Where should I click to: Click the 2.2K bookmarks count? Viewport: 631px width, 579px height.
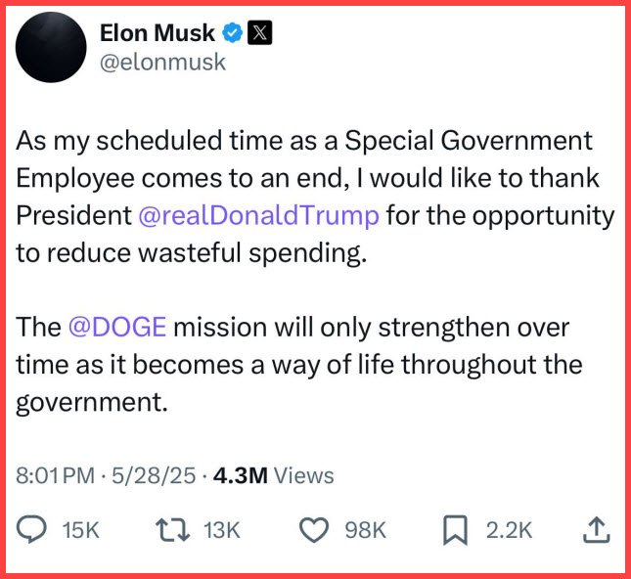[509, 530]
